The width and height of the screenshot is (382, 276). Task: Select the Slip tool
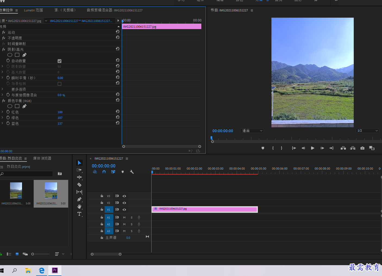[79, 192]
